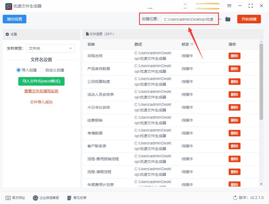Click the 名称 column header
Screen dimensions: 269x204
point(91,45)
